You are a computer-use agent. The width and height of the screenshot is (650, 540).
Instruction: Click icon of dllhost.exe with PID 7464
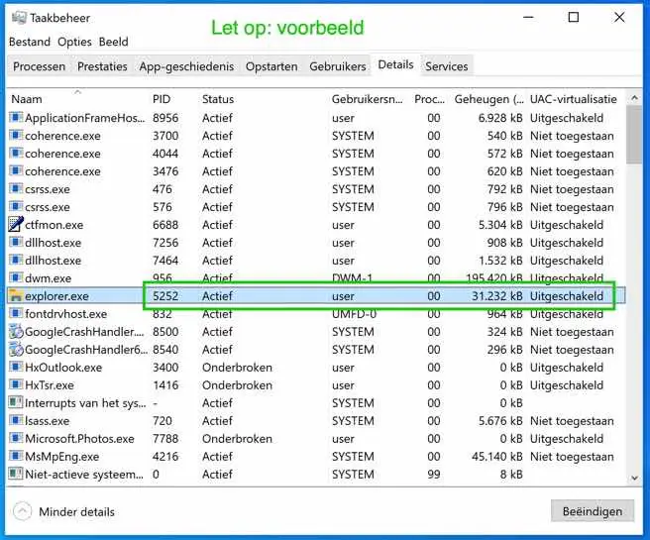(x=16, y=260)
